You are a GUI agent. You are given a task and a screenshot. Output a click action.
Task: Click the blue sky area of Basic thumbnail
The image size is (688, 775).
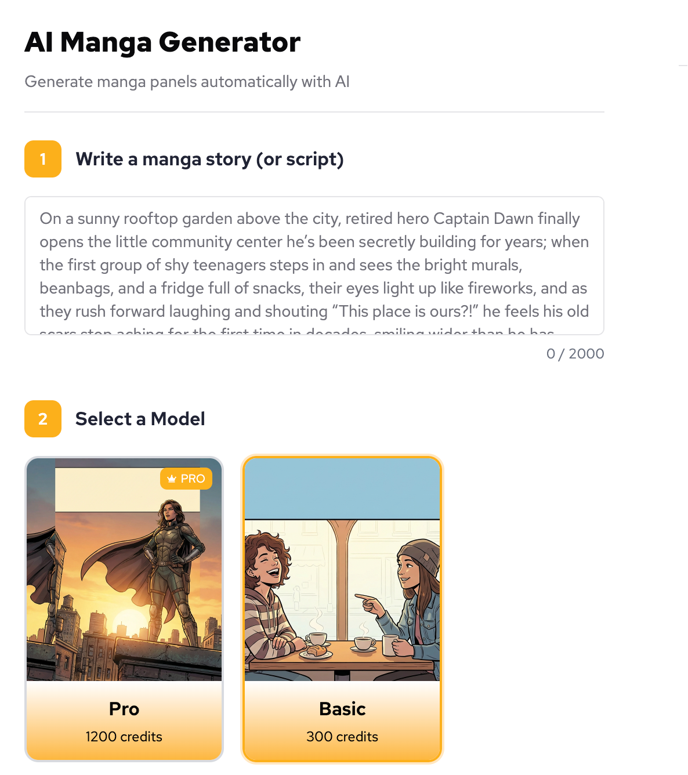click(x=342, y=488)
